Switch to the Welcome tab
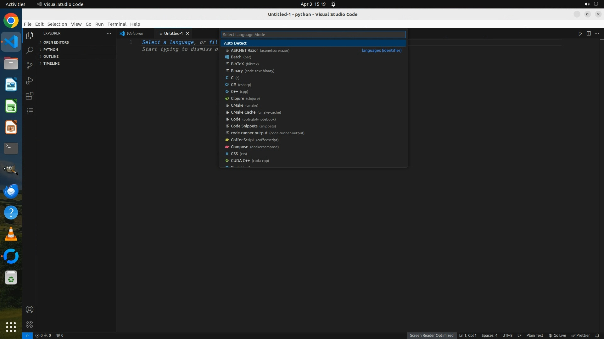This screenshot has height=339, width=604. tap(135, 33)
